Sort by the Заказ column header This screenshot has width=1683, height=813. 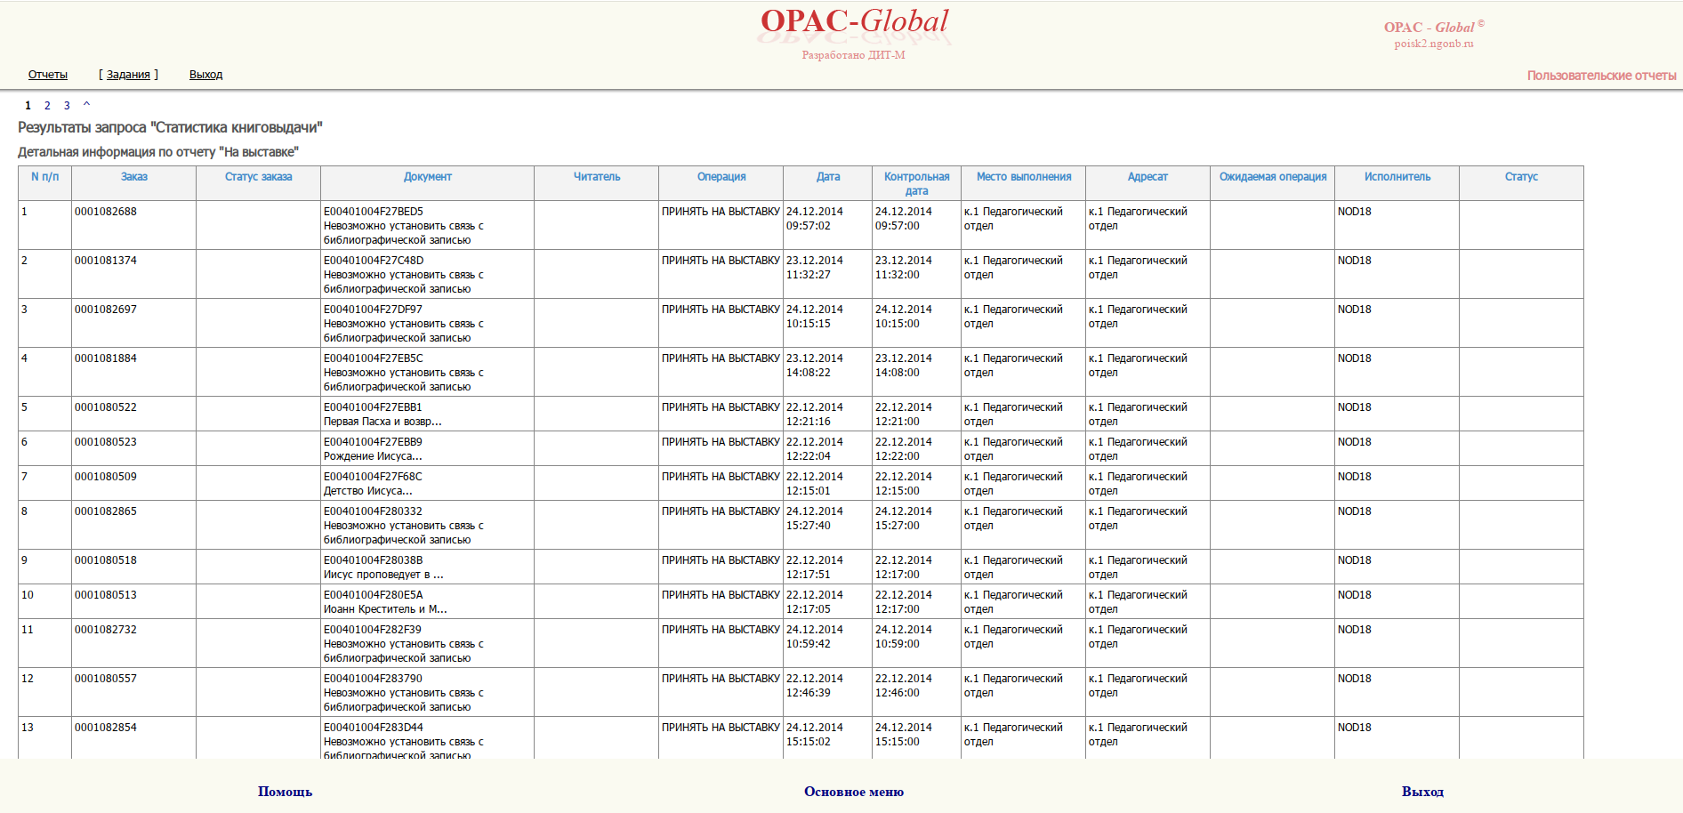click(x=134, y=177)
